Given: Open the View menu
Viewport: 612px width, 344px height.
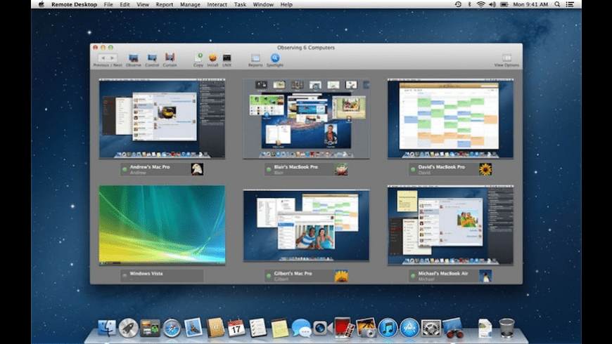Looking at the screenshot, I should 143,4.
